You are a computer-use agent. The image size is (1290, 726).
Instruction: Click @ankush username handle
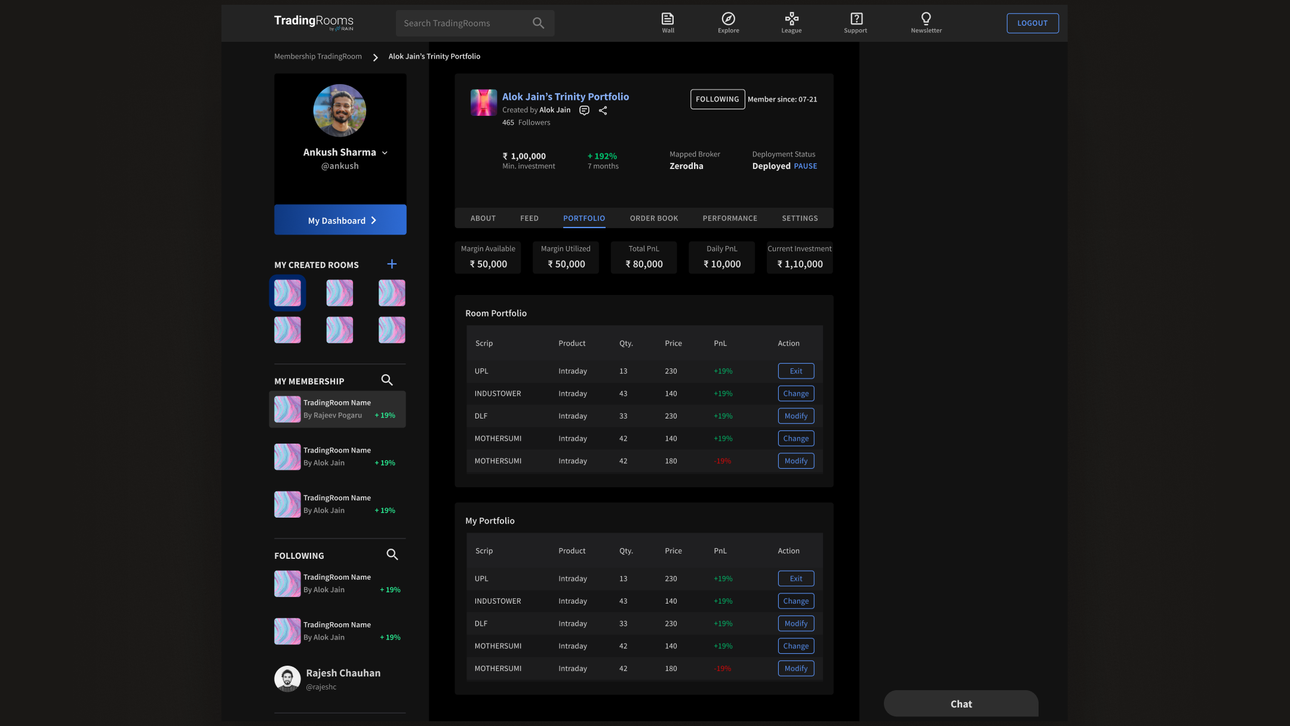[x=340, y=167]
